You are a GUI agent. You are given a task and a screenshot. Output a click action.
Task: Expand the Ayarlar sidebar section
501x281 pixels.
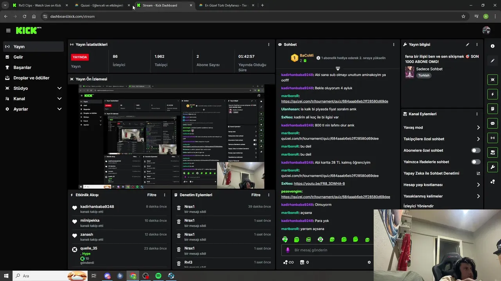pyautogui.click(x=59, y=109)
